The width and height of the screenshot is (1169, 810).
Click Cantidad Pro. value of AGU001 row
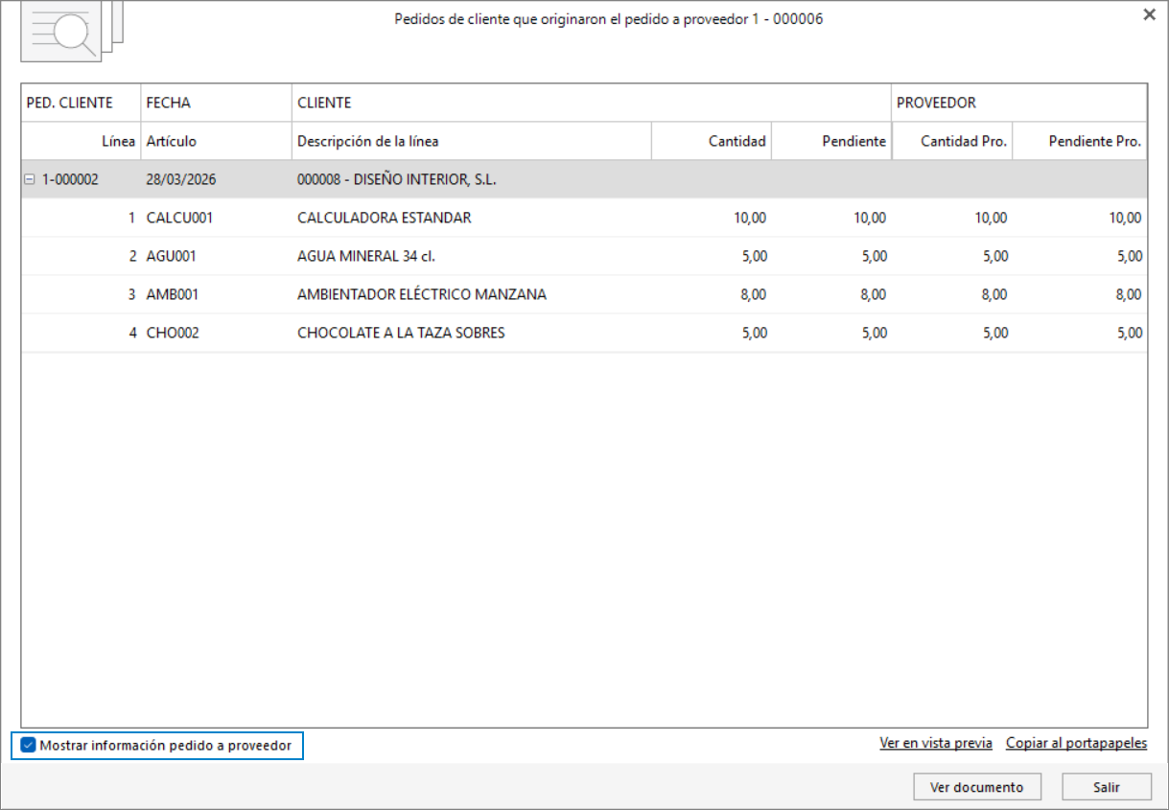(994, 256)
